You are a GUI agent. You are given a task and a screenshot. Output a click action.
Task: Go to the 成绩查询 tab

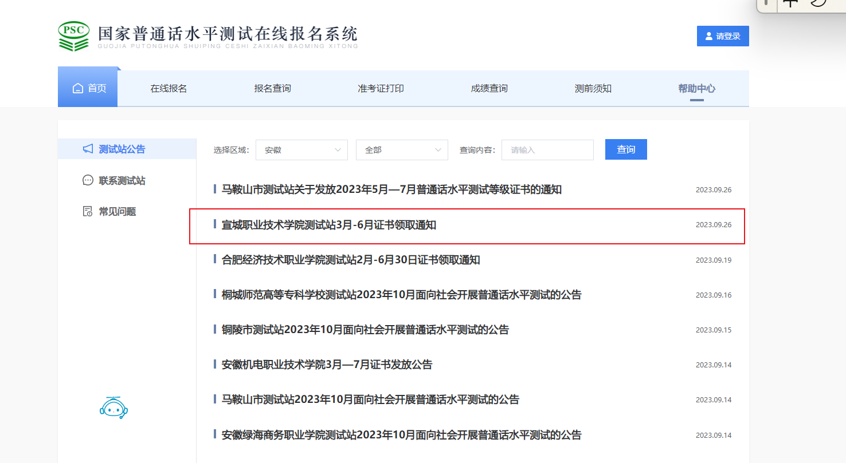[x=489, y=88]
